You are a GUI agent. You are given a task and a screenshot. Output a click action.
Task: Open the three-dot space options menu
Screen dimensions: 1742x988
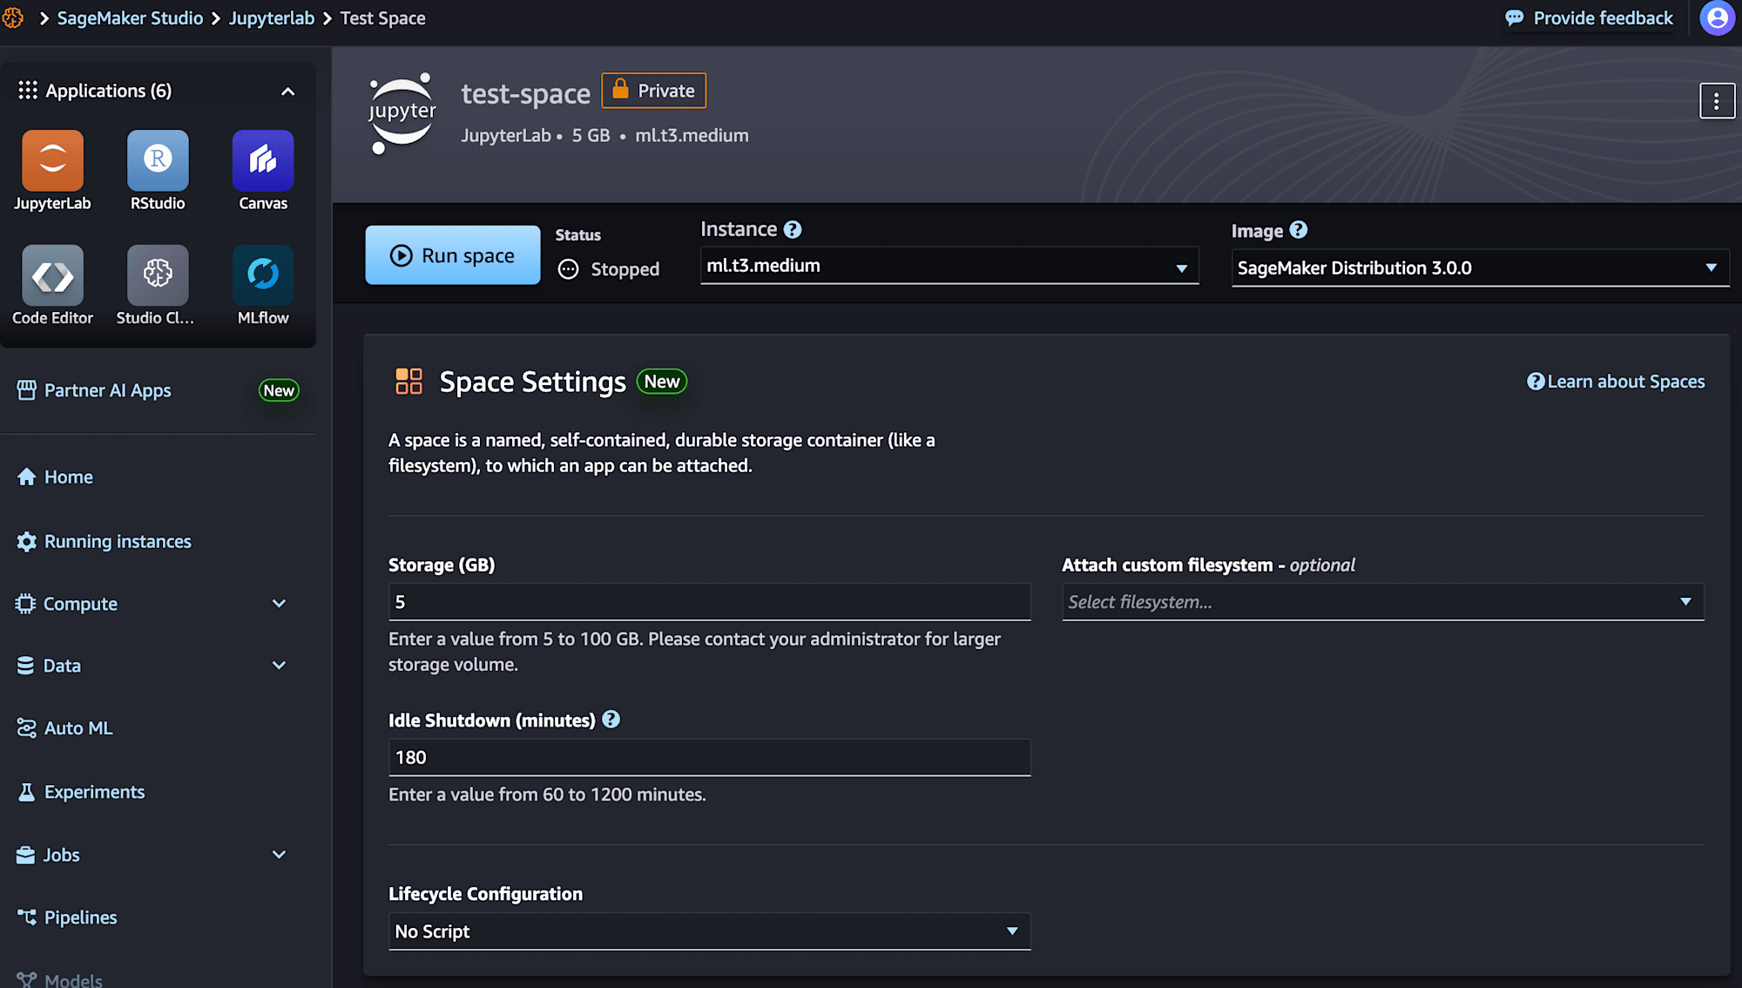[x=1717, y=101]
